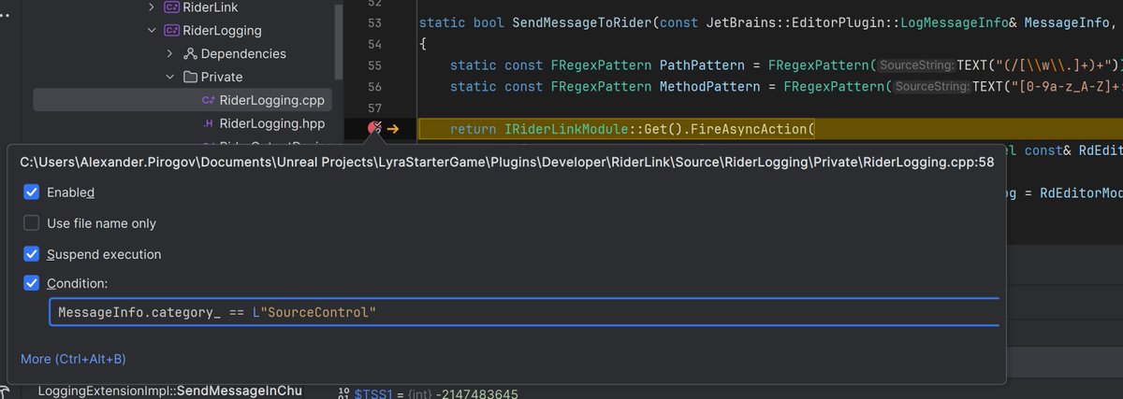Toggle Suspend execution checkbox
1123x399 pixels.
pyautogui.click(x=32, y=254)
